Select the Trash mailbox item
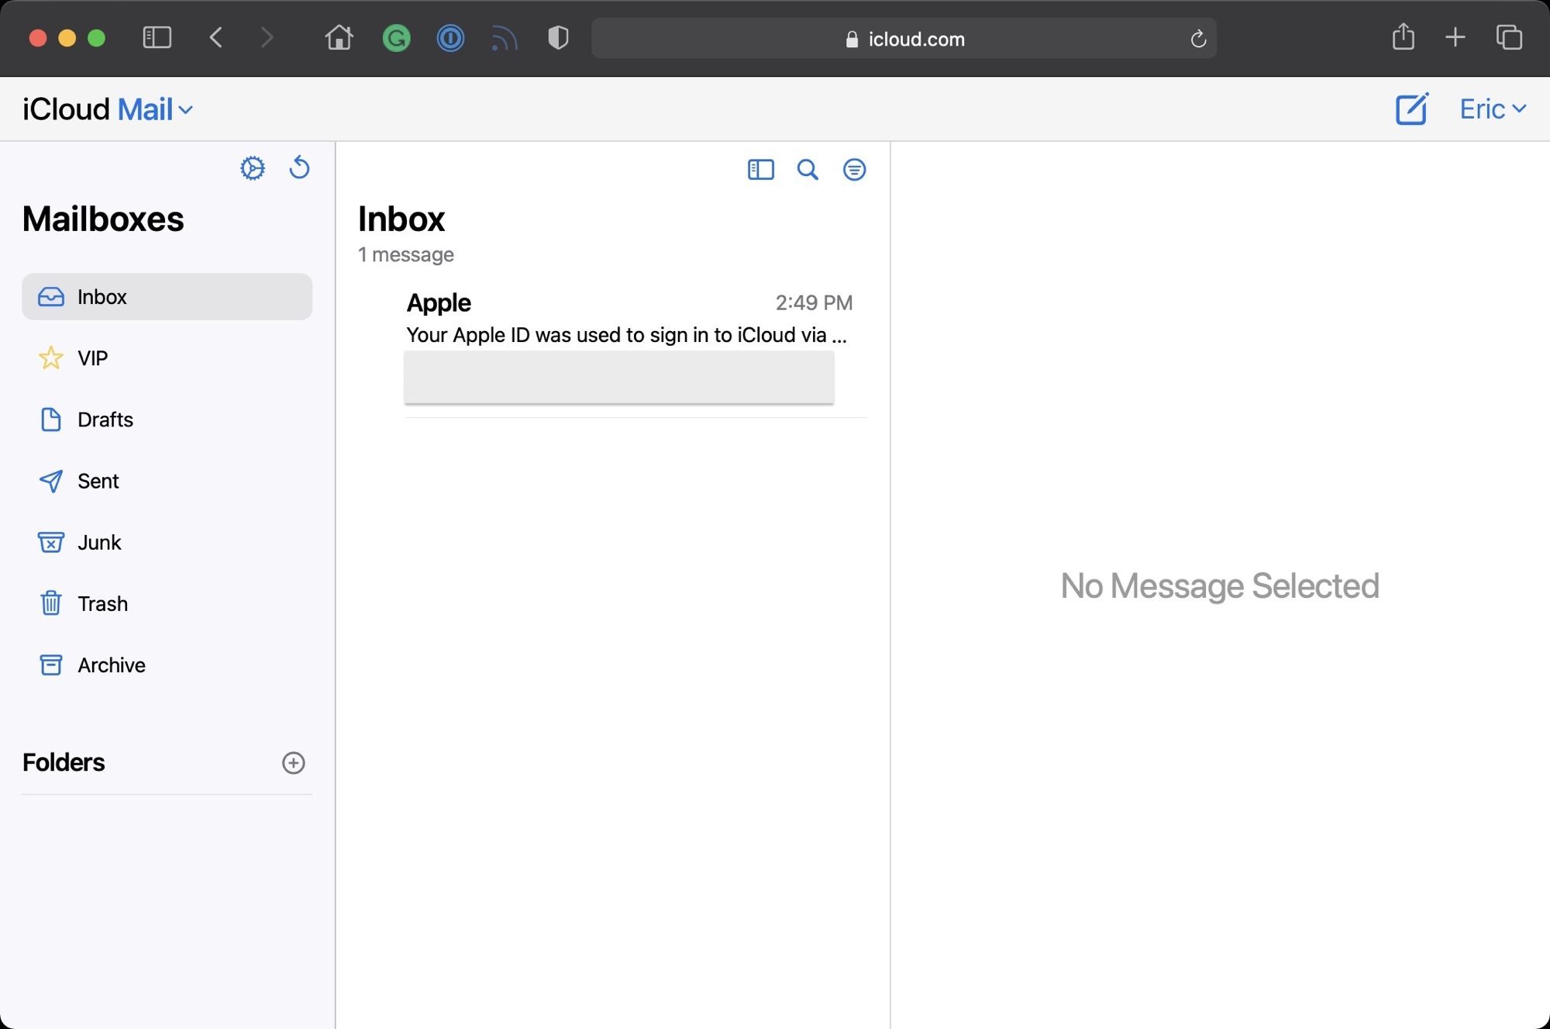Image resolution: width=1550 pixels, height=1029 pixels. [102, 603]
